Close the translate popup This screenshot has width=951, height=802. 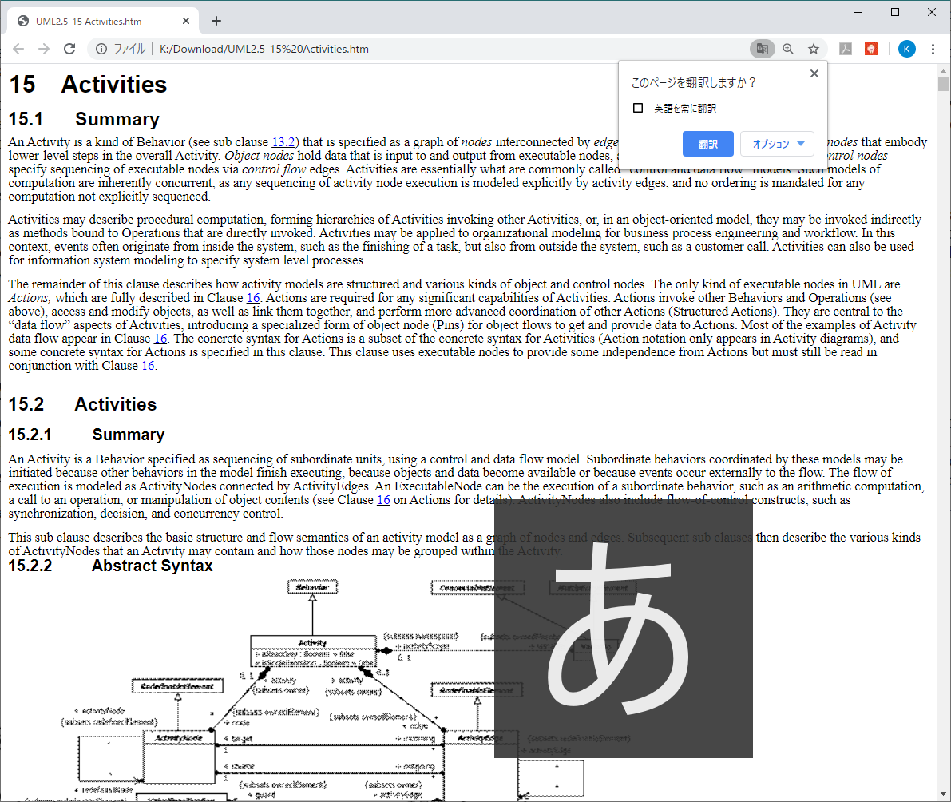click(814, 73)
